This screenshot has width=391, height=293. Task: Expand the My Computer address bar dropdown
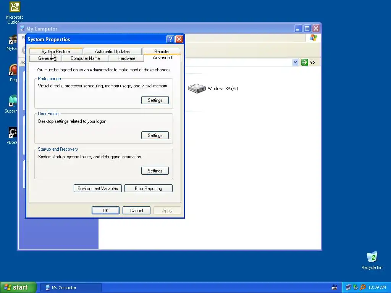[295, 62]
